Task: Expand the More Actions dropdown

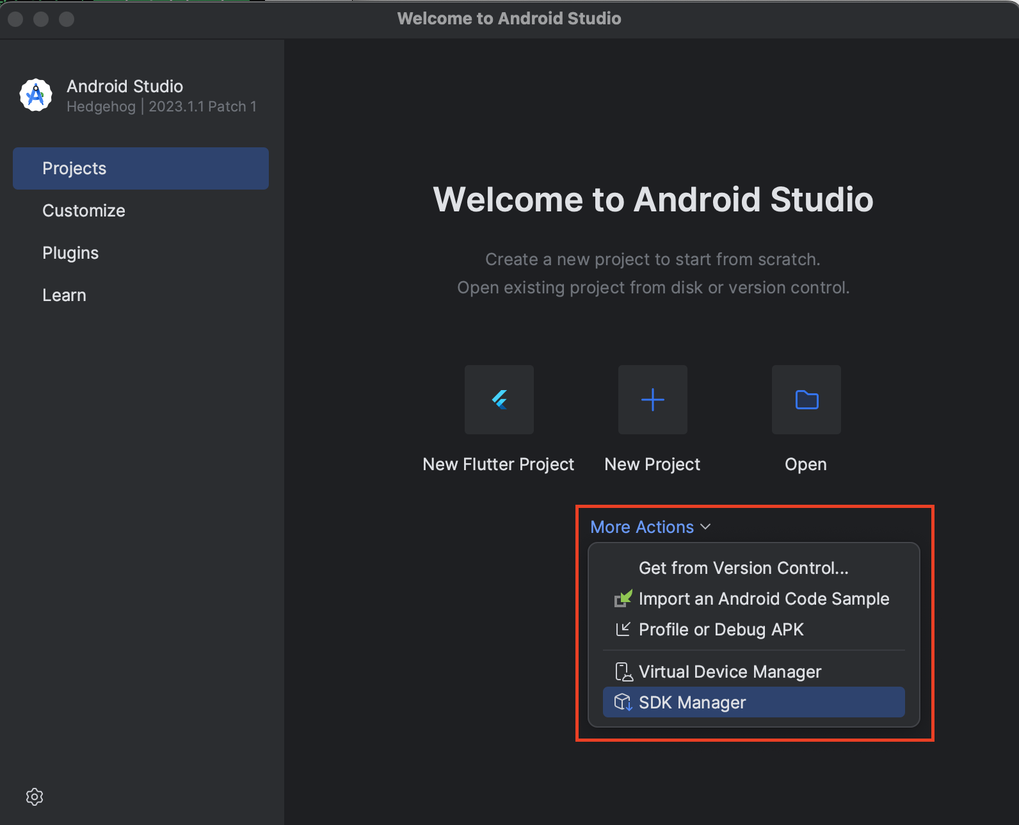Action: 650,527
